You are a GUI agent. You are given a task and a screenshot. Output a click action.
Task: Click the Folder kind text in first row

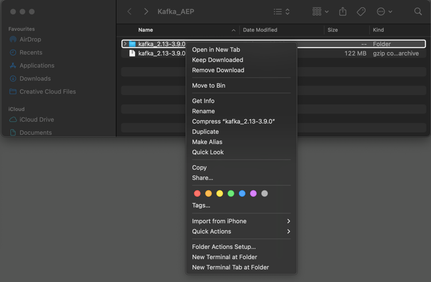click(x=382, y=44)
